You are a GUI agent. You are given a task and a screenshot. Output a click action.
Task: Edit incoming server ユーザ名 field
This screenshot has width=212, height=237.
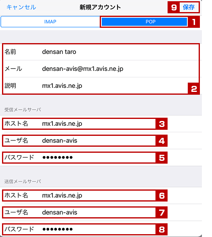(x=79, y=141)
